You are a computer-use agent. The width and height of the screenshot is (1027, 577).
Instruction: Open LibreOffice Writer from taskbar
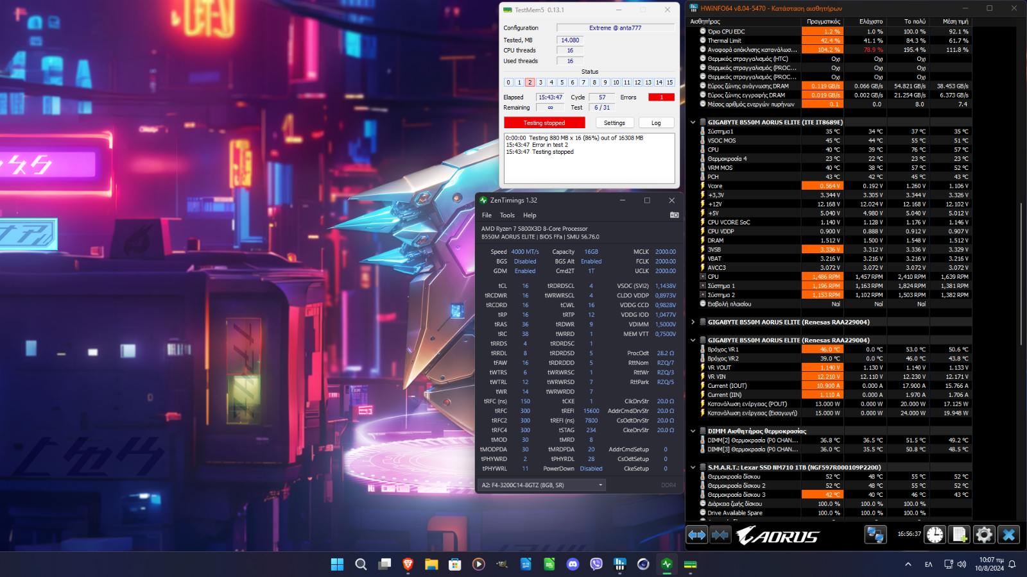pyautogui.click(x=526, y=564)
